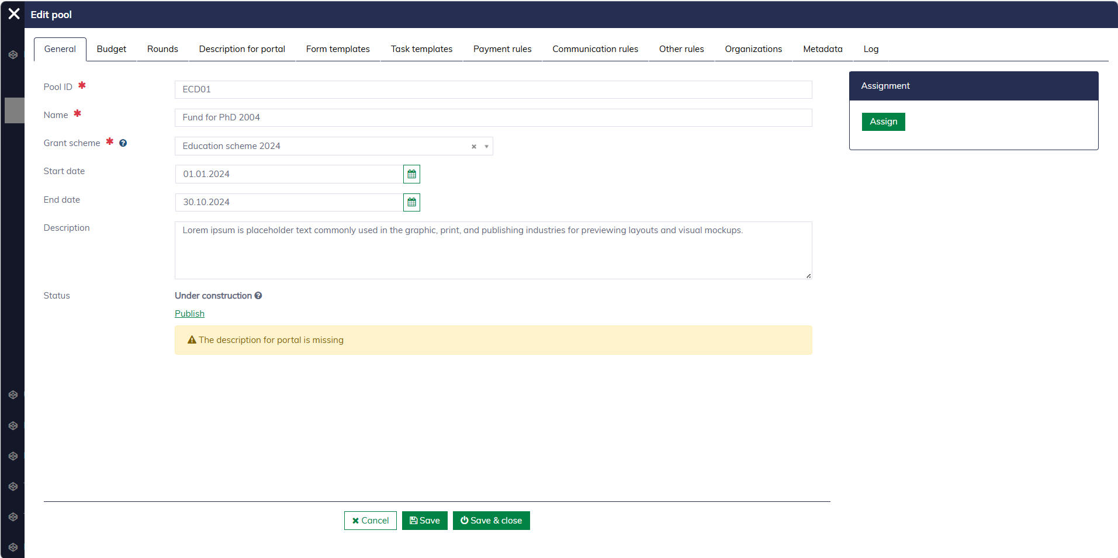Screen dimensions: 1118x558
Task: Click the Publish link
Action: [x=189, y=314]
